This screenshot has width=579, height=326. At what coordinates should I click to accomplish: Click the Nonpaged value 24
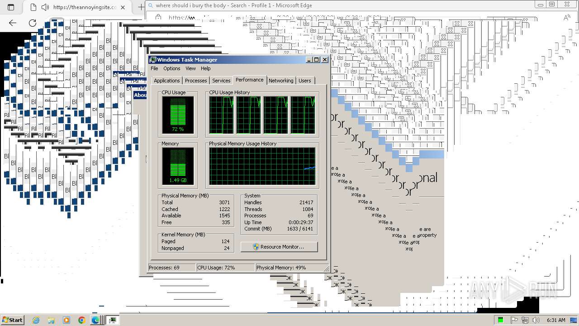(227, 248)
